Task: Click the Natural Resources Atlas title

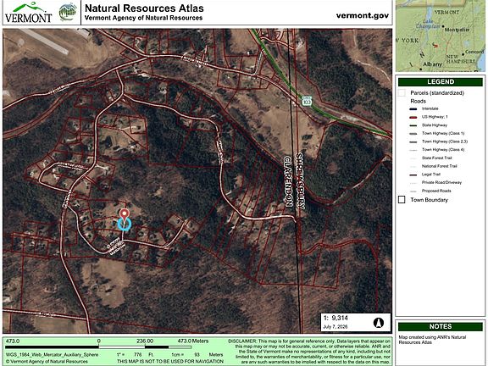Action: click(x=144, y=8)
